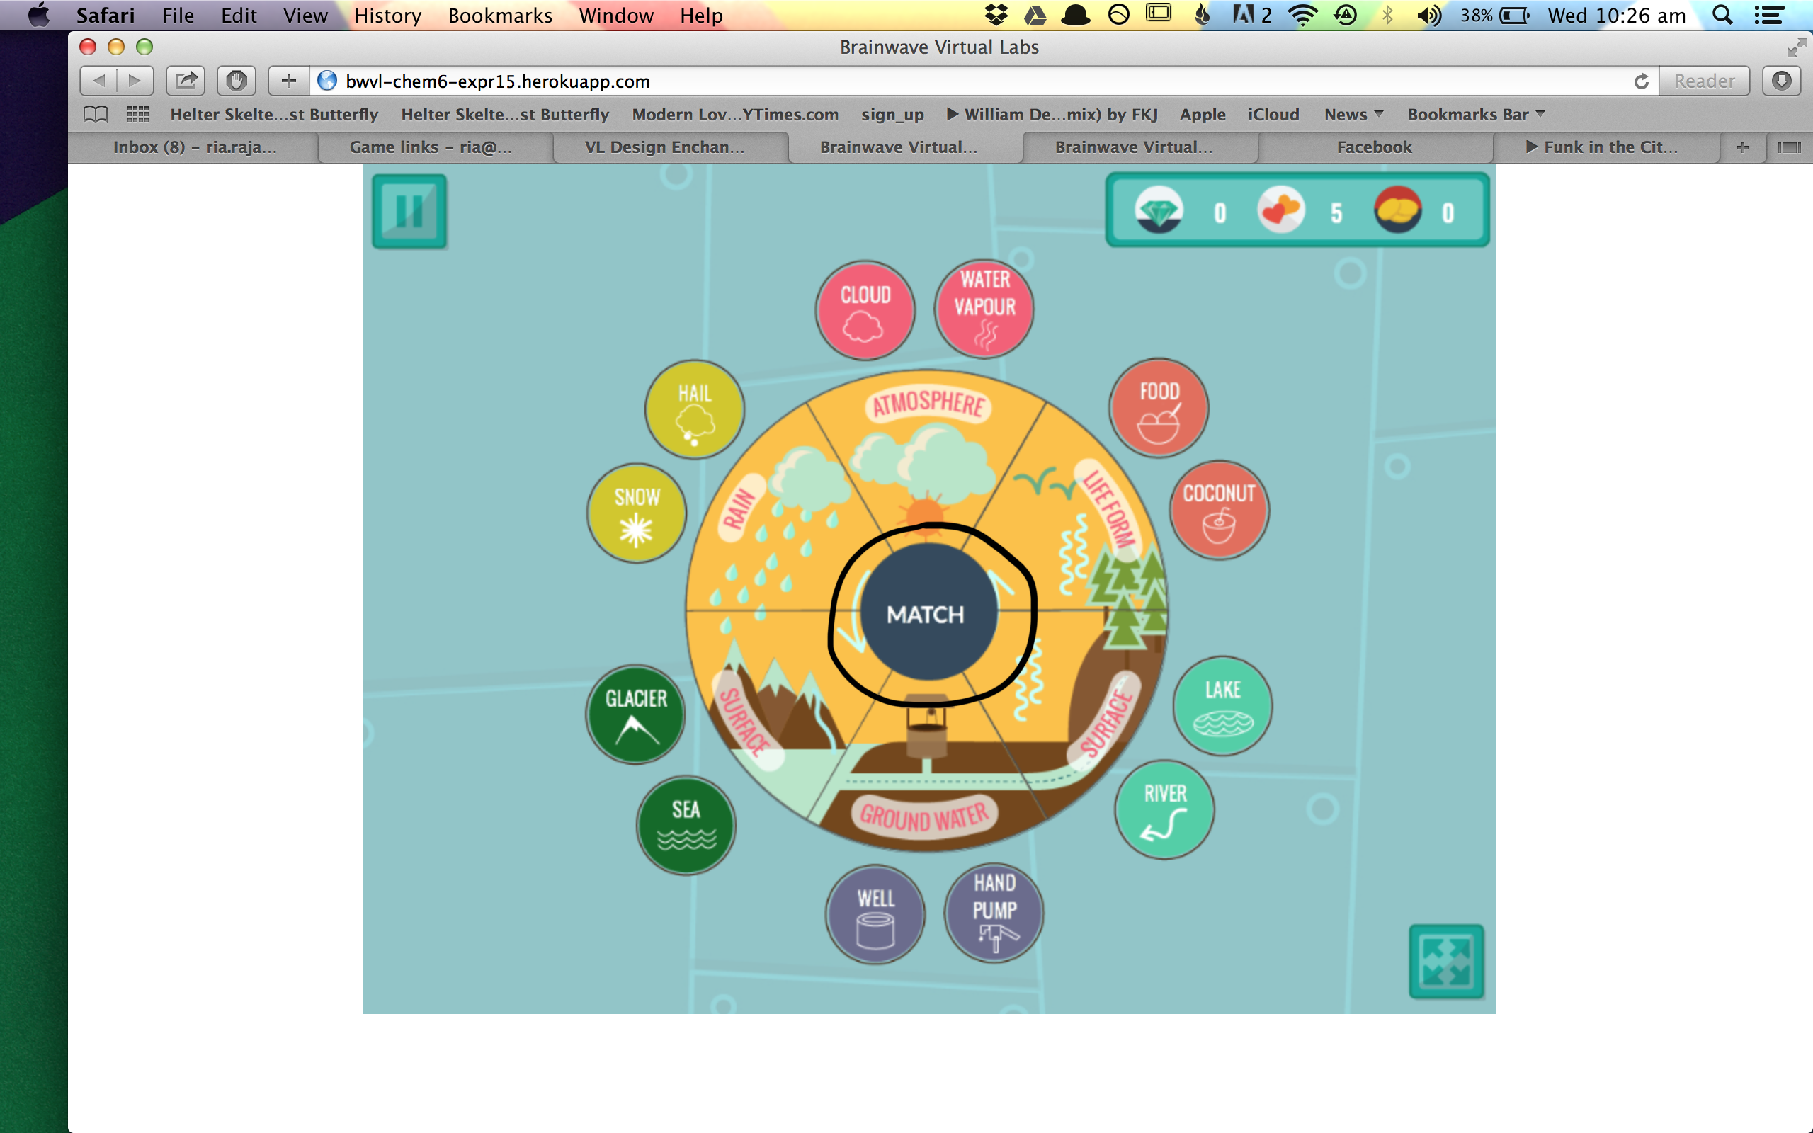The height and width of the screenshot is (1133, 1813).
Task: Switch to the Facebook tab
Action: coord(1374,147)
